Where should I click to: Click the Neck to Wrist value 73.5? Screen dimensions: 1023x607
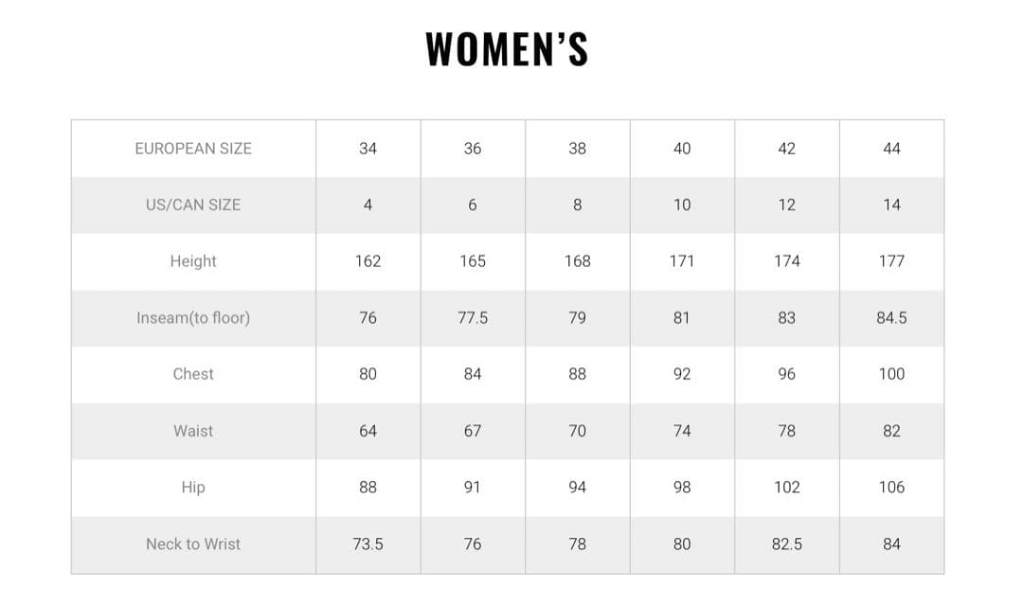[x=368, y=545]
